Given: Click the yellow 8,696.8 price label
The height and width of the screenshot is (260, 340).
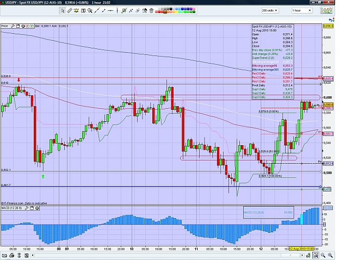Looking at the screenshot, I should [328, 26].
